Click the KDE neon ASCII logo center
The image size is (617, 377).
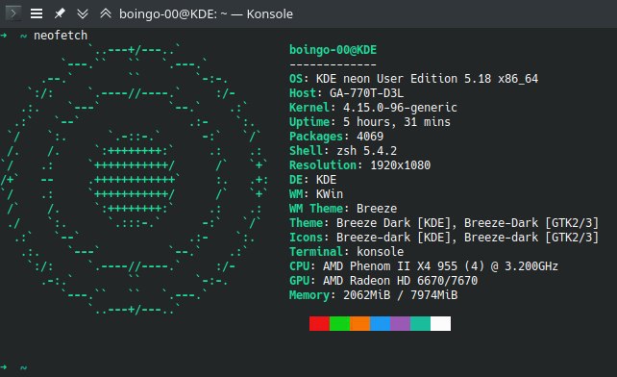click(x=134, y=180)
